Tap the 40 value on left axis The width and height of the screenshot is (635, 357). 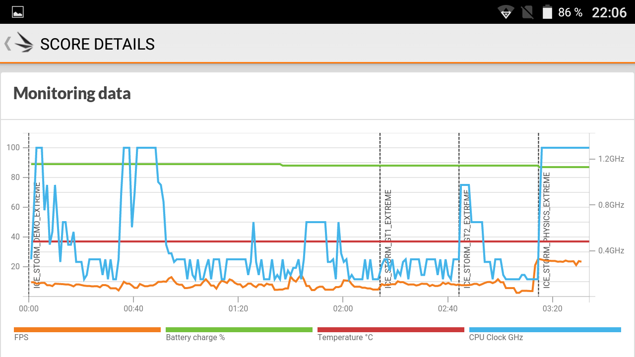coord(15,237)
